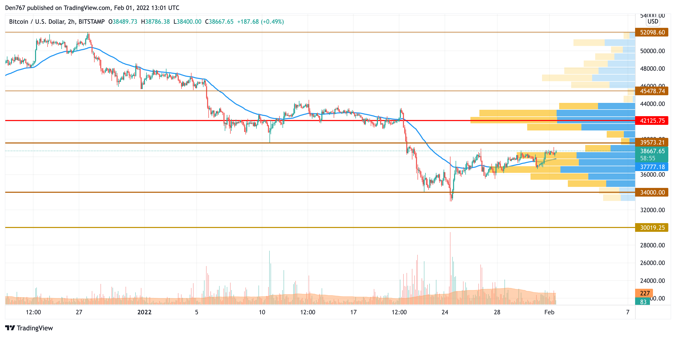Click the 45478.74 orange price label

point(652,91)
